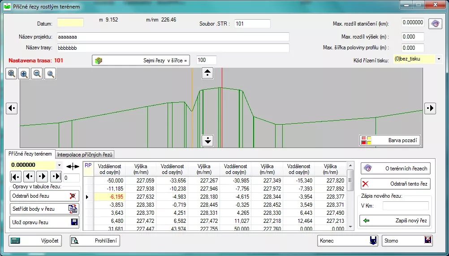Click the zoom extents magnifier icon

(11, 74)
